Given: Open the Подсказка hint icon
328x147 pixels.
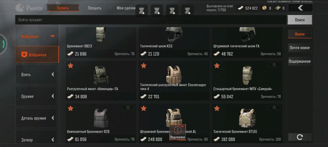Looking at the screenshot, I should (x=177, y=132).
